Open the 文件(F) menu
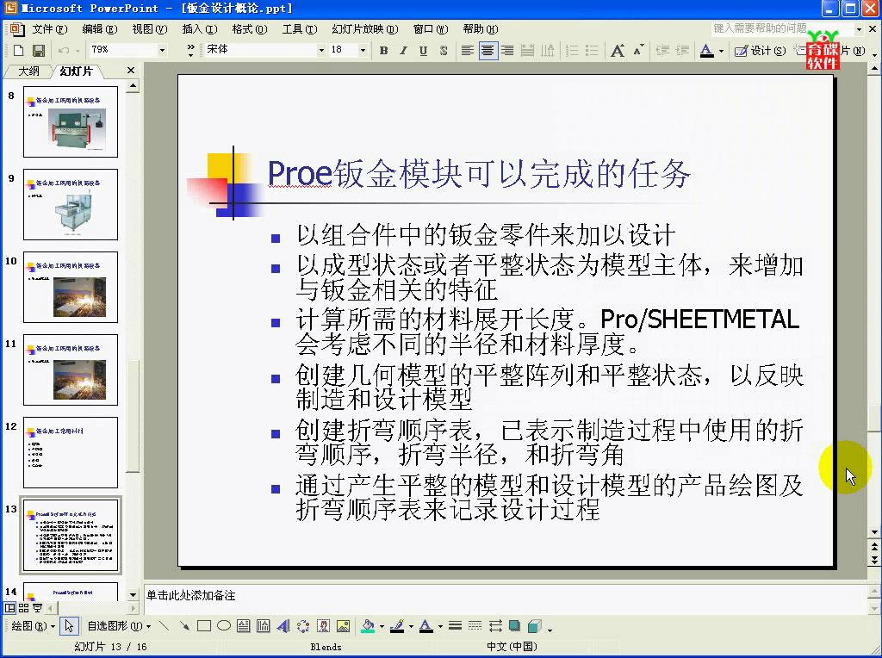 (49, 28)
